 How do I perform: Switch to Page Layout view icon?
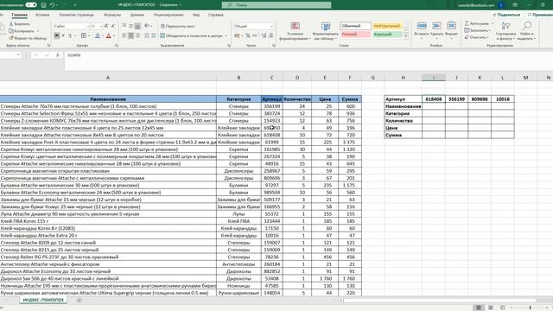[491, 308]
